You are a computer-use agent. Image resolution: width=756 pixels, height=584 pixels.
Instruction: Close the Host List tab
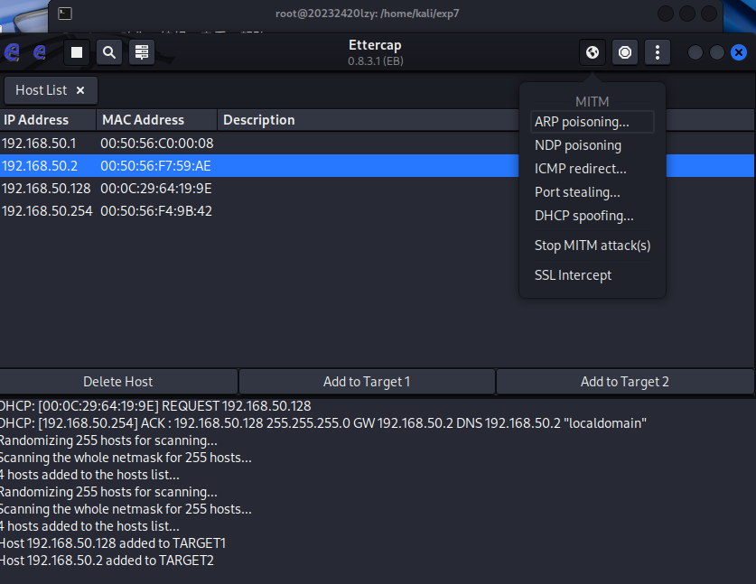tap(80, 90)
